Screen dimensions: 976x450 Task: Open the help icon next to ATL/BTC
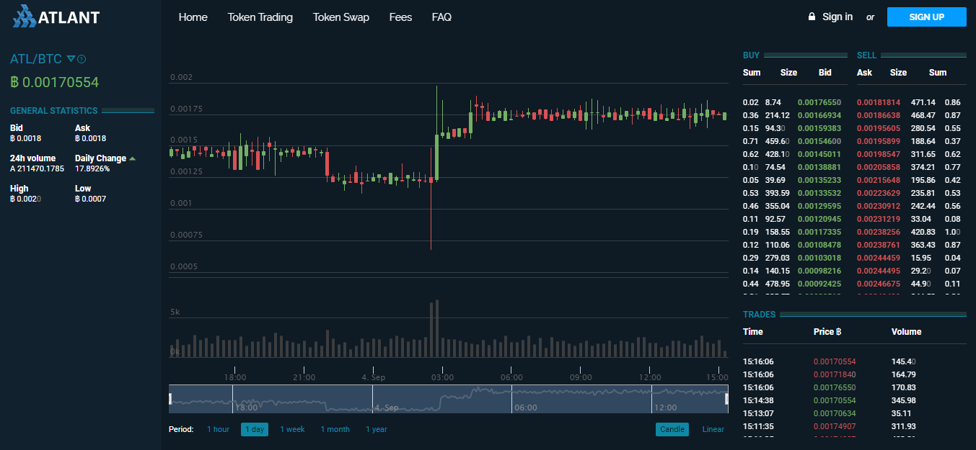tap(82, 59)
